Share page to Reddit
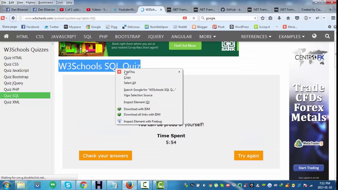 point(180,27)
